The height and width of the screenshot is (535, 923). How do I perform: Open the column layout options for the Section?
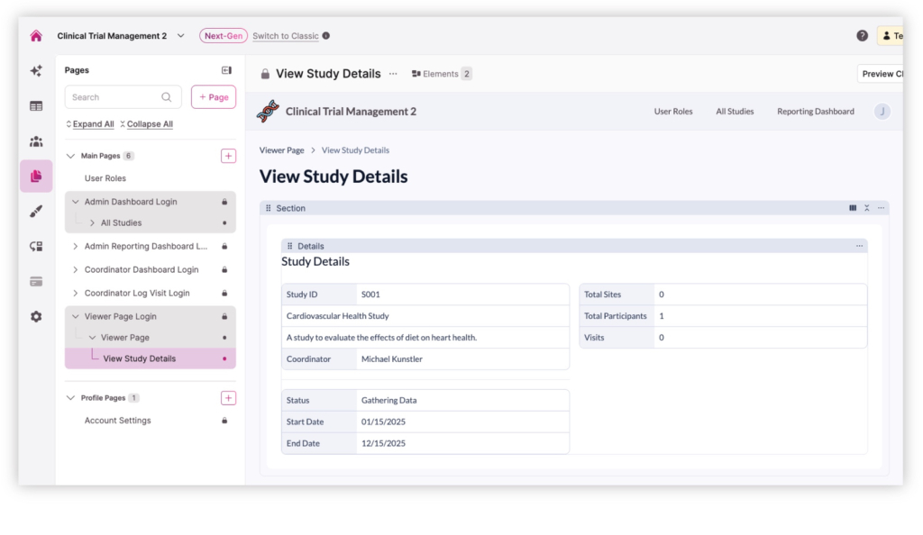(853, 208)
